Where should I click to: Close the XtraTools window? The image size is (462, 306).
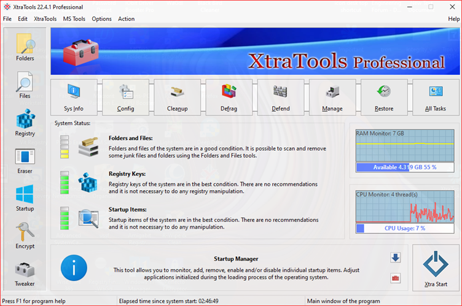point(452,7)
